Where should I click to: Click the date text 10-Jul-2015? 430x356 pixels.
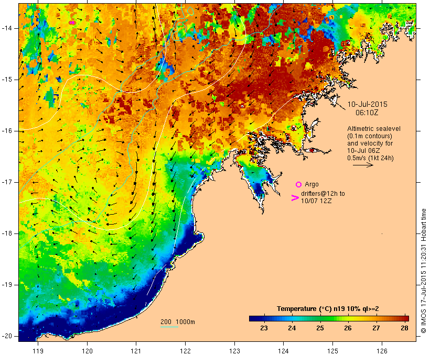coord(368,104)
